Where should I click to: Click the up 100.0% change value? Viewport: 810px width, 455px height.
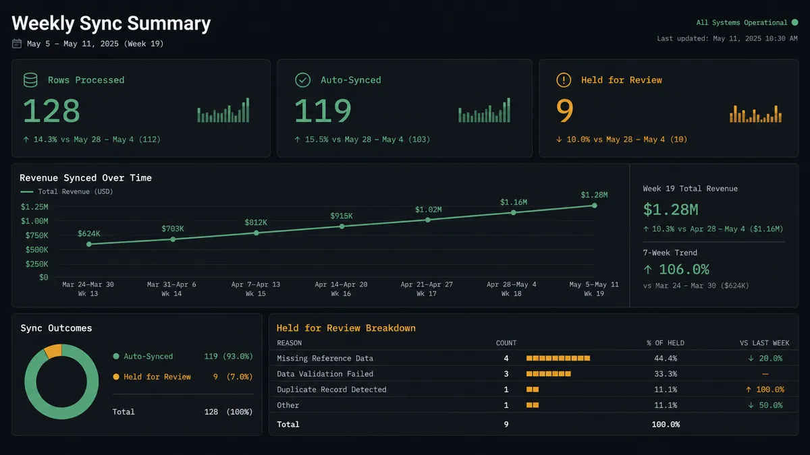765,390
